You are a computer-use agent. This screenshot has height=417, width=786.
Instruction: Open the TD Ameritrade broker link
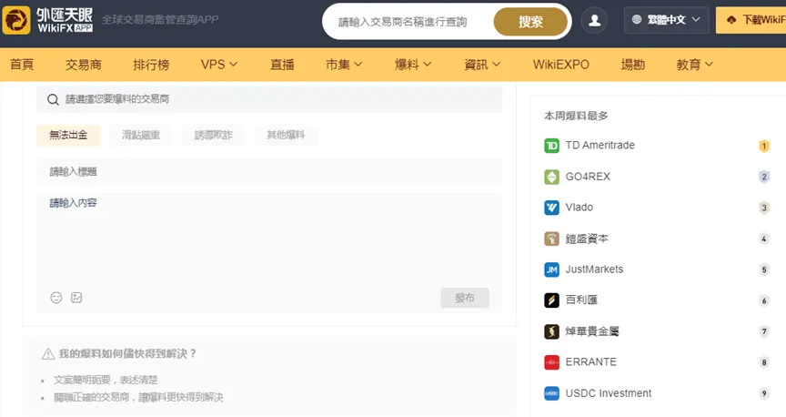tap(600, 146)
